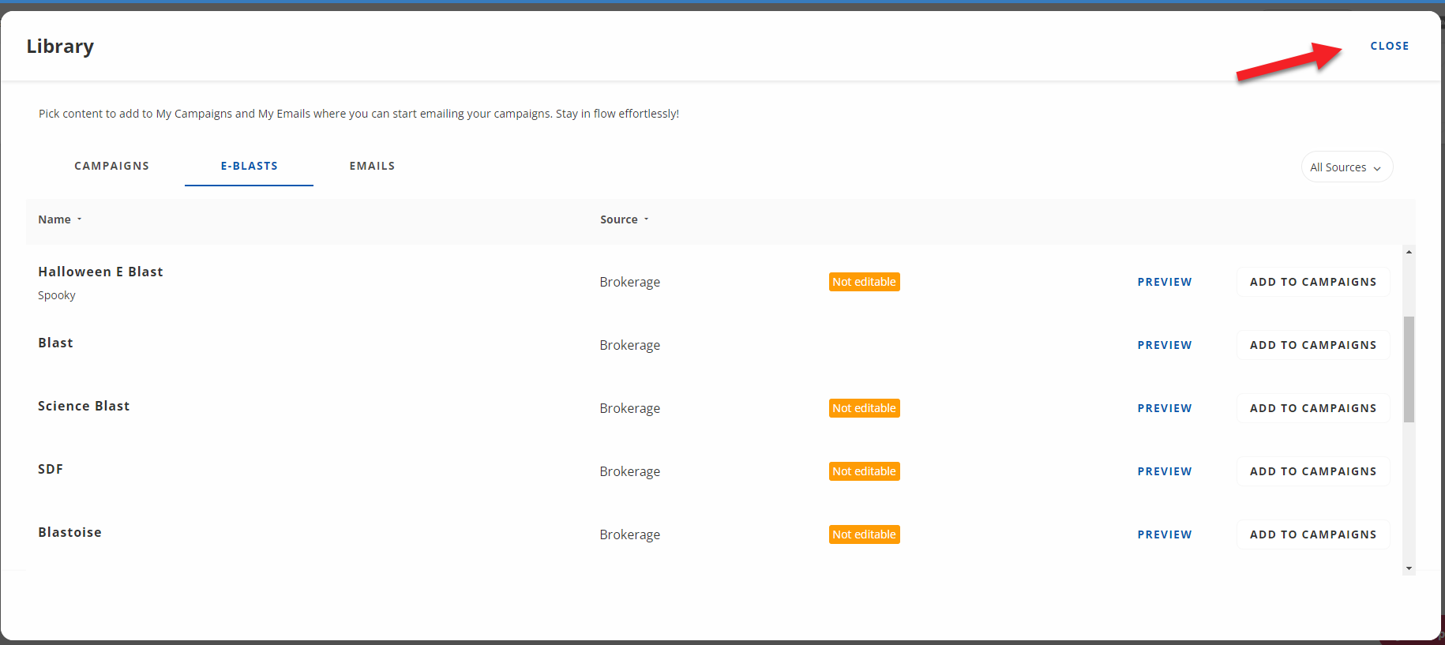Add Halloween E Blast to campaigns
Viewport: 1445px width, 645px height.
tap(1312, 282)
